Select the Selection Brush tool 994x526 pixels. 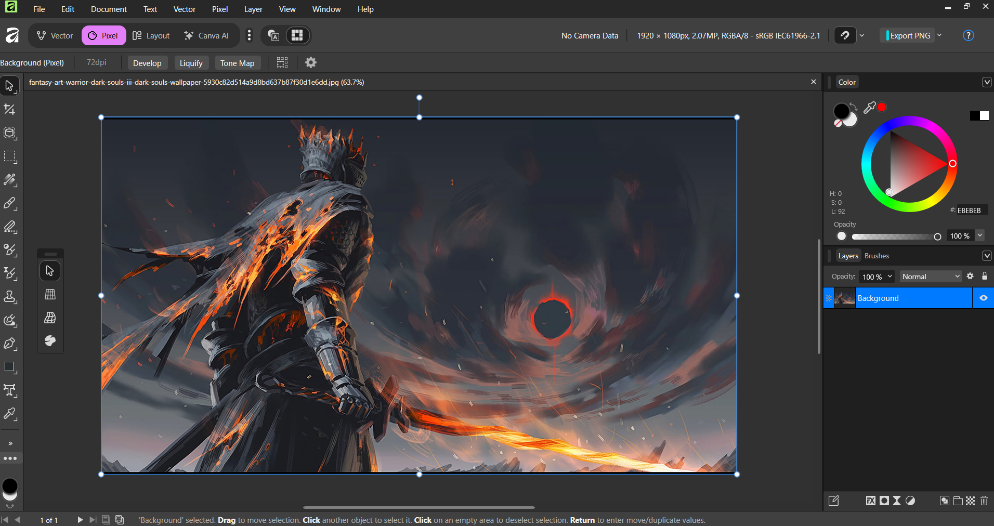click(x=10, y=133)
